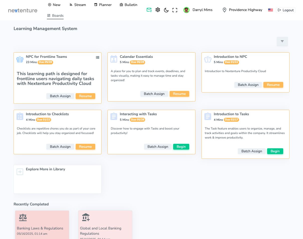Screen dimensions: 303x239
Task: Click Interacting with Tasks clipboard icon
Action: [114, 116]
